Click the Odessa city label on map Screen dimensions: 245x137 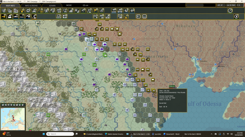coord(172,86)
